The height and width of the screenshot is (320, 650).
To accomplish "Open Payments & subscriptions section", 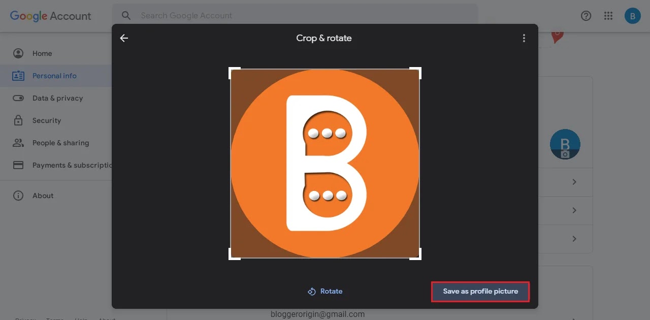I will (72, 165).
